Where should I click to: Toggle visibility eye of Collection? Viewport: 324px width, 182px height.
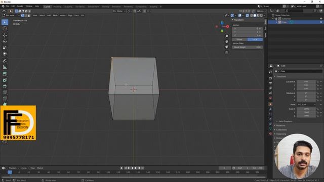tap(321, 19)
